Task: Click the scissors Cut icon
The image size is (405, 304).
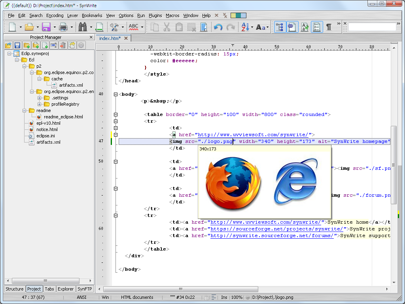Action: pyautogui.click(x=167, y=27)
